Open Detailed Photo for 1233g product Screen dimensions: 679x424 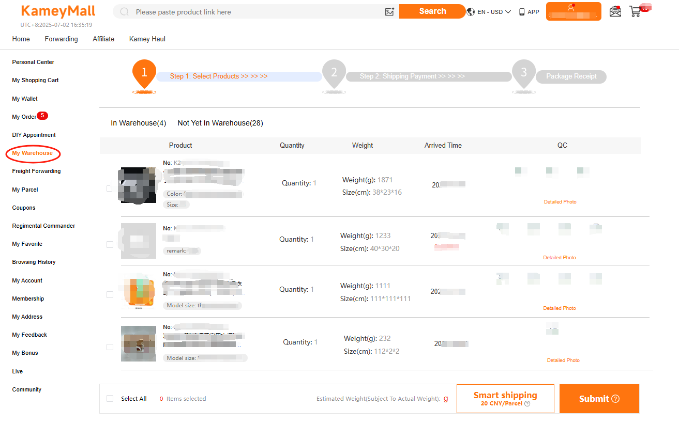point(560,258)
